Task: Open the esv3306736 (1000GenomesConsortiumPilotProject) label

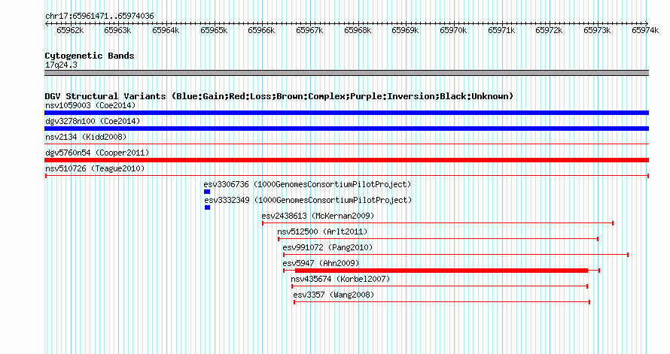Action: coord(307,184)
